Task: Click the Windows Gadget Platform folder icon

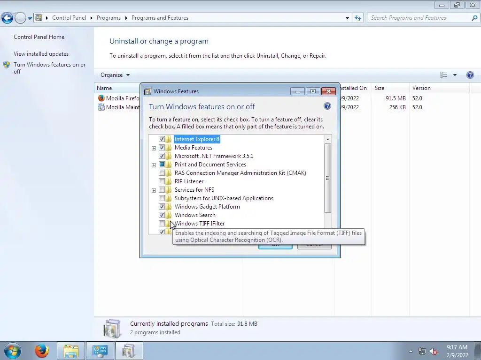Action: coord(169,207)
